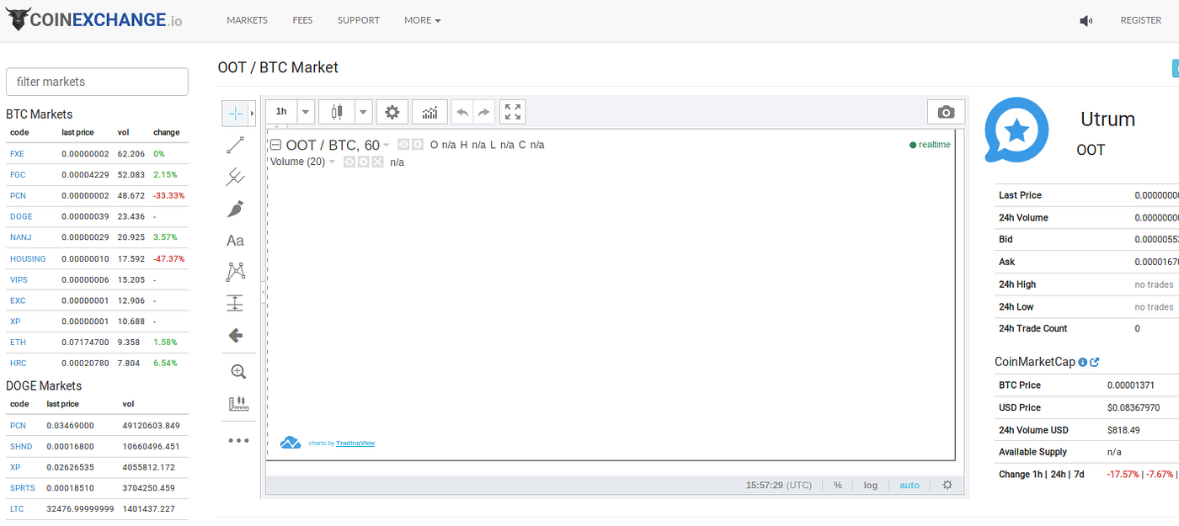
Task: Click the back arrow icon tool
Action: click(x=236, y=335)
